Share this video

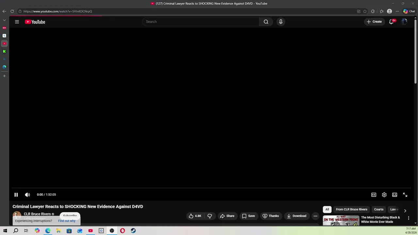point(227,216)
